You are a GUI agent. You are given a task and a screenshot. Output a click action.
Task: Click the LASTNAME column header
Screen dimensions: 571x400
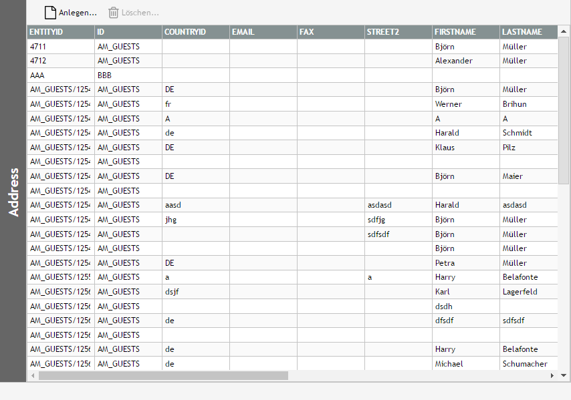click(x=528, y=32)
